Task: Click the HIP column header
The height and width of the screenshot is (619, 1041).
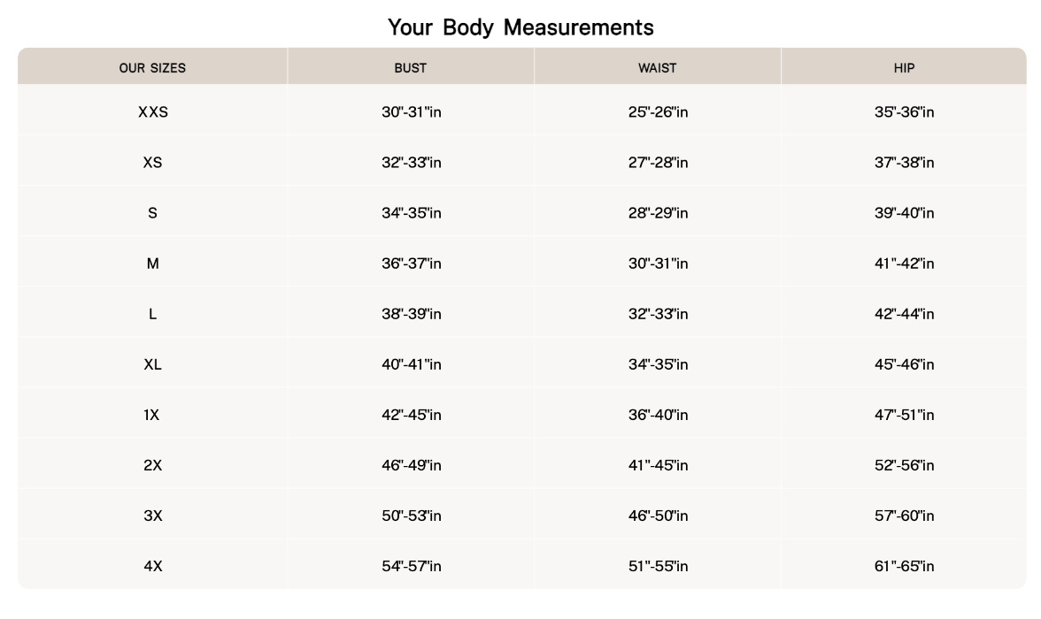Action: (x=904, y=68)
